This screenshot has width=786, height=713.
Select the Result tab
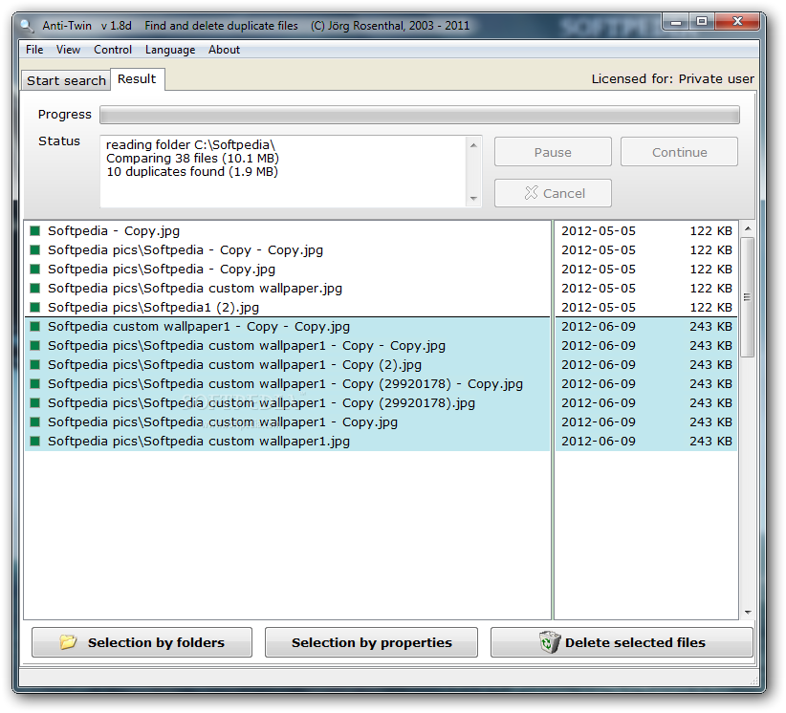click(137, 79)
